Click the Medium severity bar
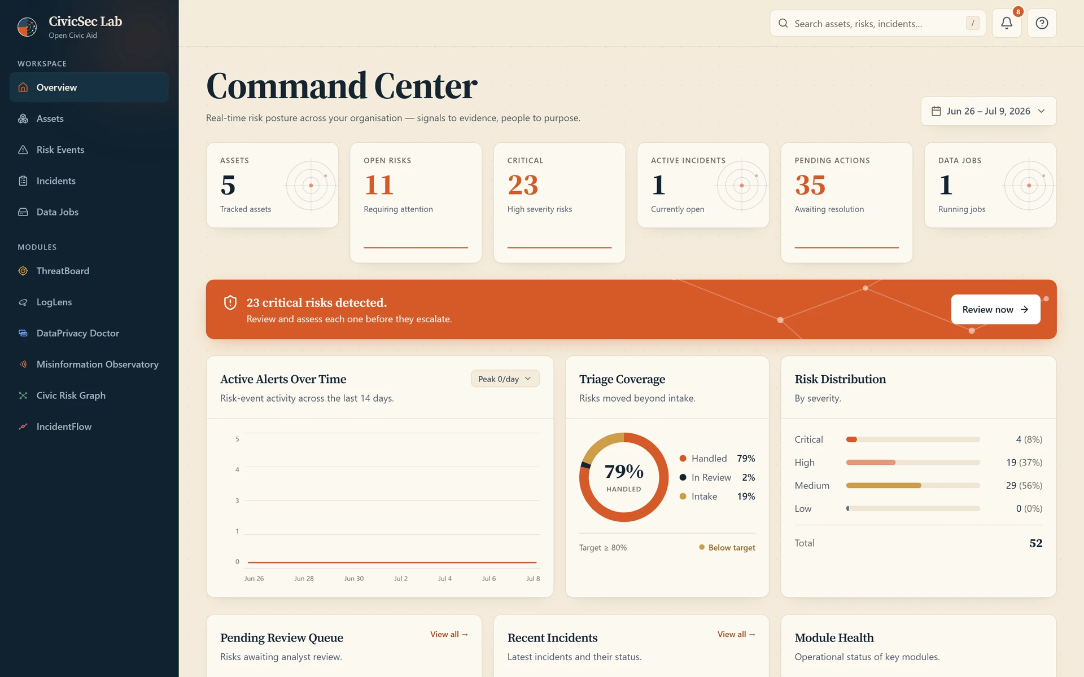1084x677 pixels. click(913, 485)
